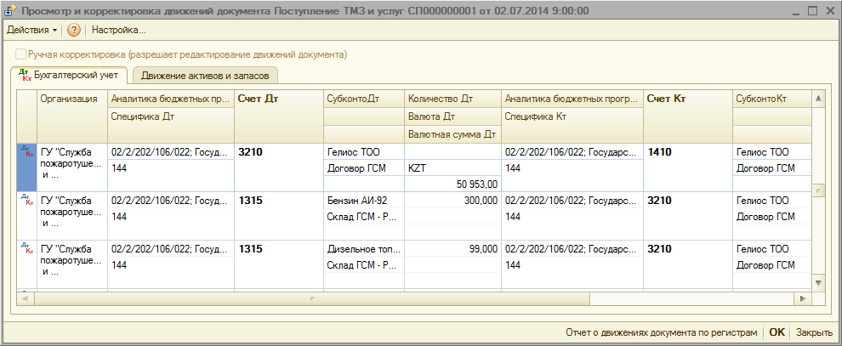The width and height of the screenshot is (842, 346).
Task: Open Отчет о движениях документа по регистрам
Action: pyautogui.click(x=661, y=332)
